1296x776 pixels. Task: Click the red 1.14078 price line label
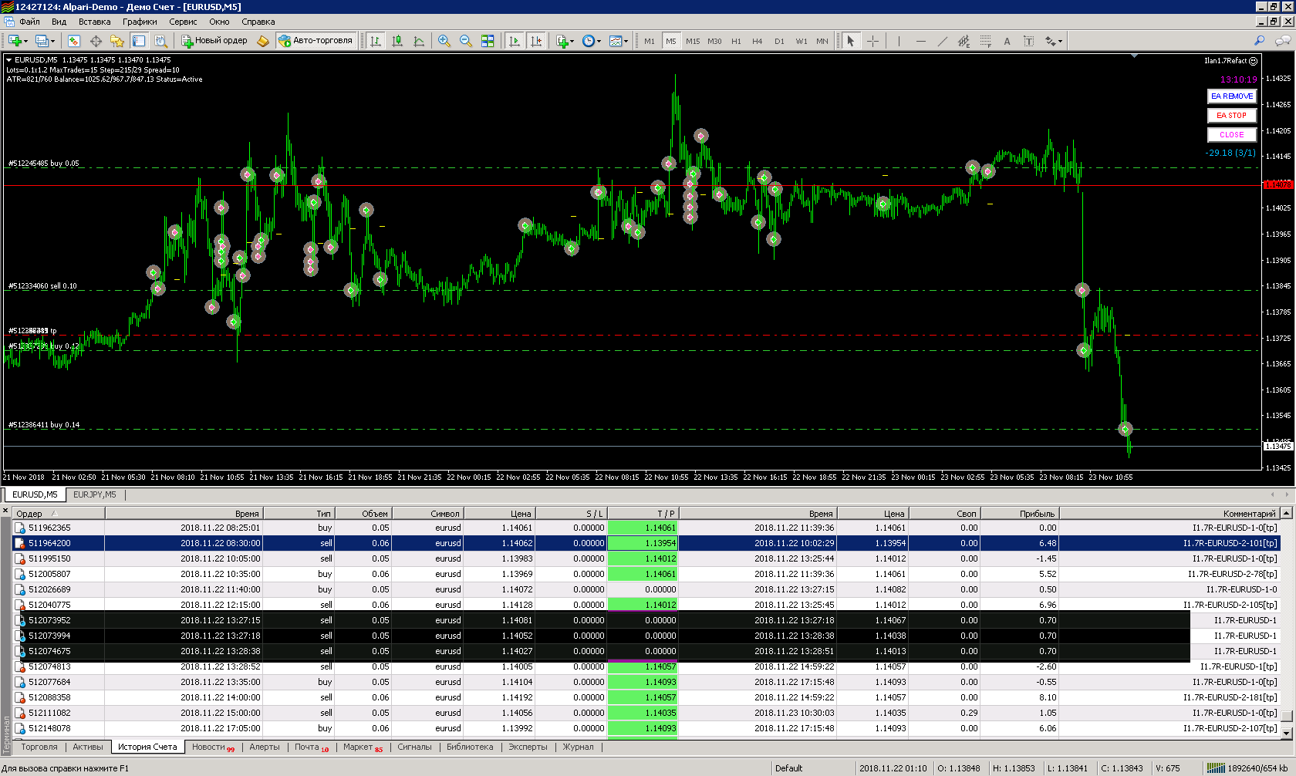(1278, 185)
